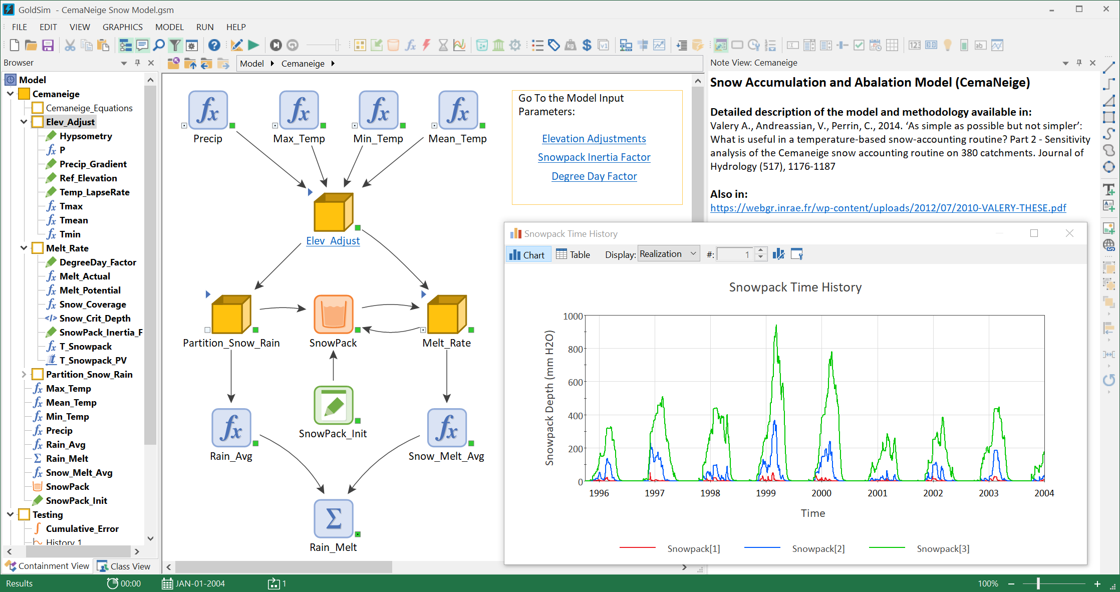Open the RUN menu
Image resolution: width=1120 pixels, height=592 pixels.
pyautogui.click(x=205, y=27)
